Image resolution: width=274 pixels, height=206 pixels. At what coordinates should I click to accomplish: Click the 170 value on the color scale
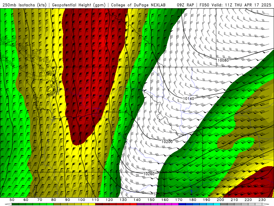point(179,200)
